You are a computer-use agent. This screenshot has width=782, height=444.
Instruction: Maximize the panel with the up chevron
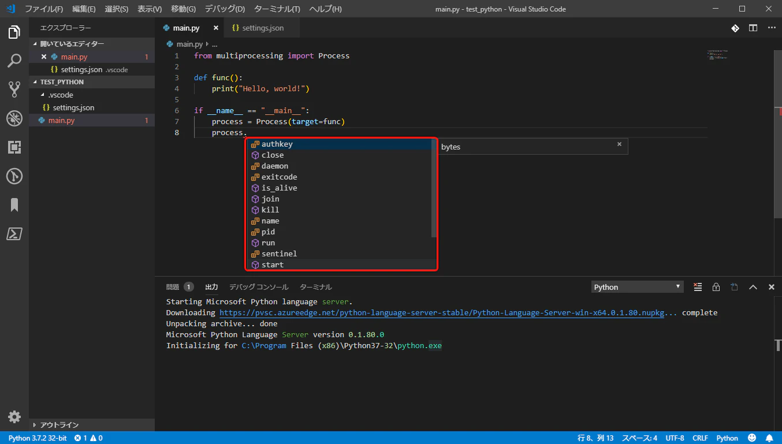pos(753,287)
